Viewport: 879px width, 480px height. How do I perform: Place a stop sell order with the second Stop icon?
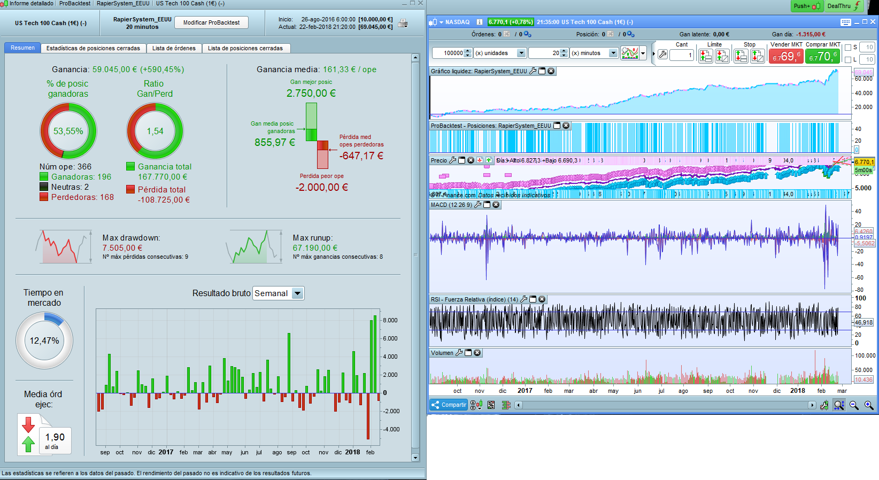click(x=758, y=56)
